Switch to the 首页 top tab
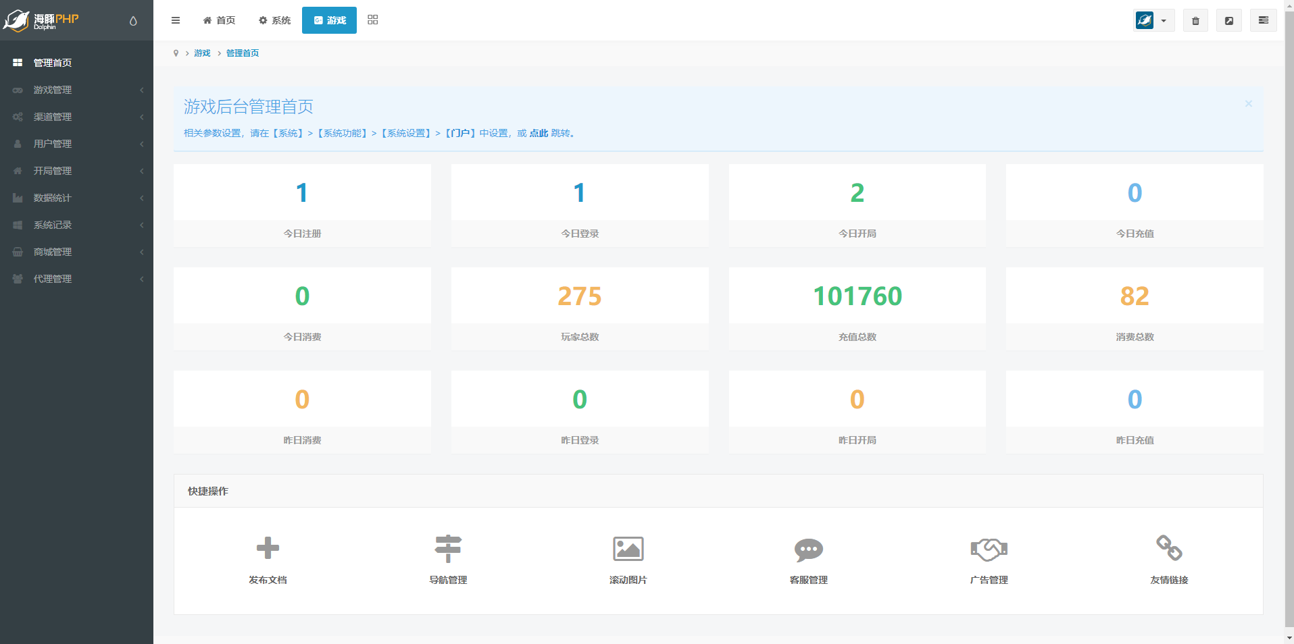The height and width of the screenshot is (644, 1294). (219, 20)
